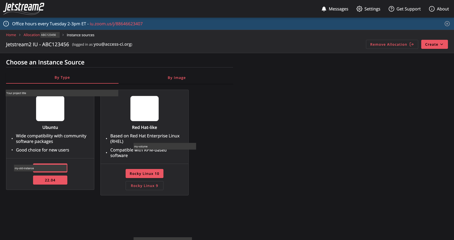Click "Wide compatibility with community software packages" text
454x240 pixels.
[51, 139]
